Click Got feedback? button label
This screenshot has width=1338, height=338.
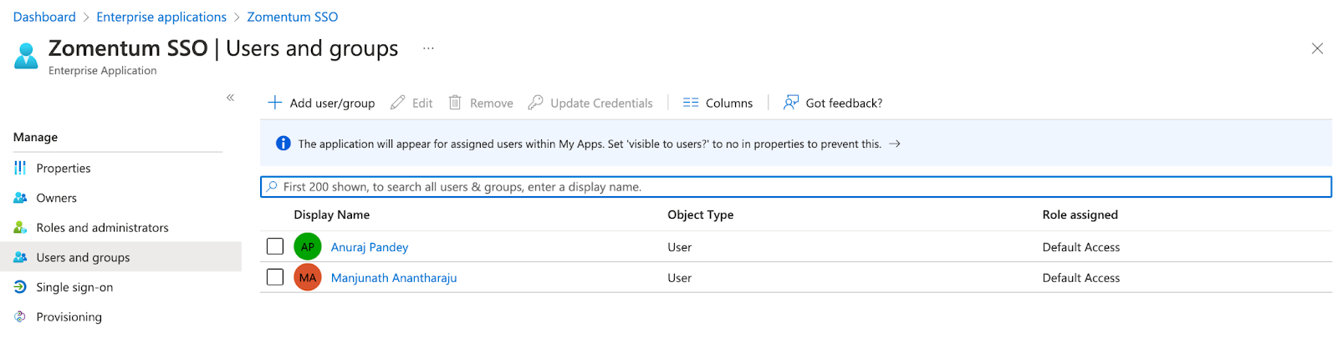(844, 103)
